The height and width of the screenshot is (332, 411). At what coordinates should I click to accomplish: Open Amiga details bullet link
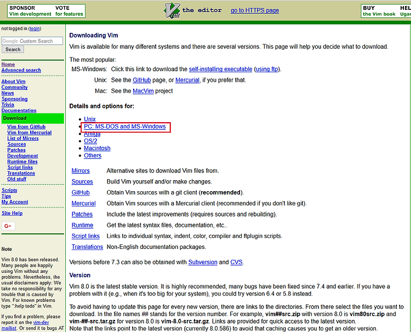(x=92, y=134)
